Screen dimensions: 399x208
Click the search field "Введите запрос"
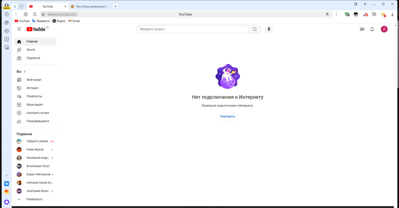(193, 29)
